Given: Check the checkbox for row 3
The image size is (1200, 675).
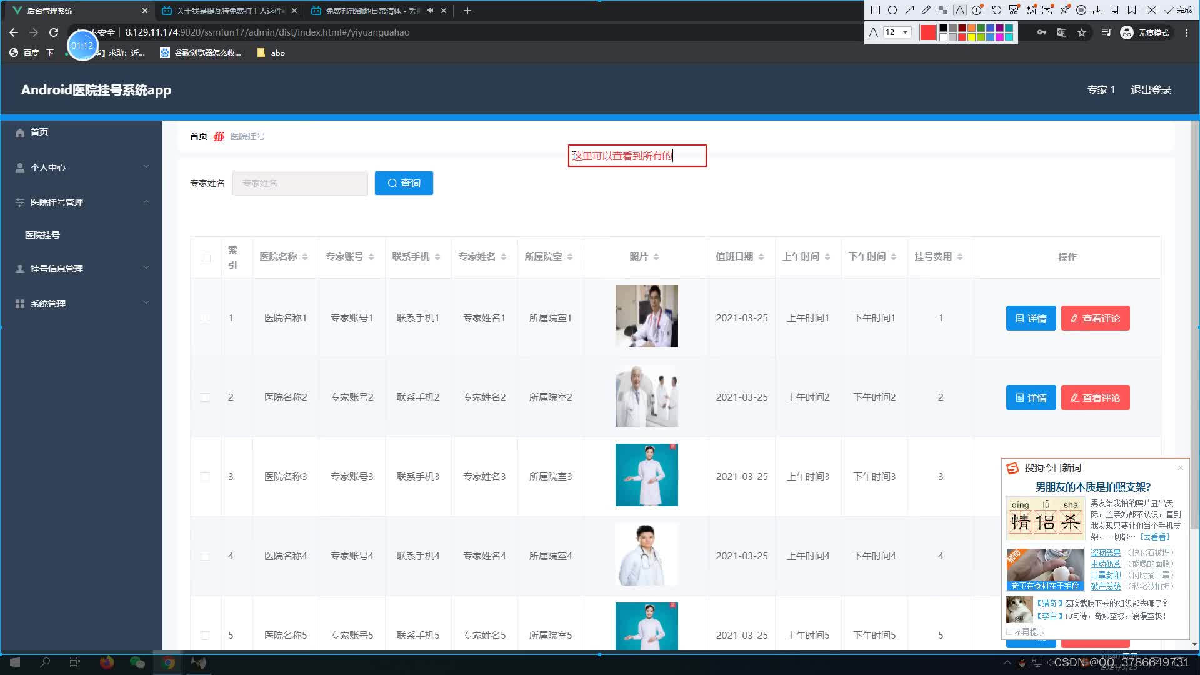Looking at the screenshot, I should click(x=205, y=477).
